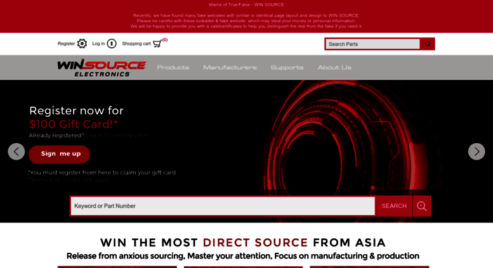Click 'Warns of True/False - WIN SOURCE' notice
This screenshot has width=493, height=268.
coord(246,4)
